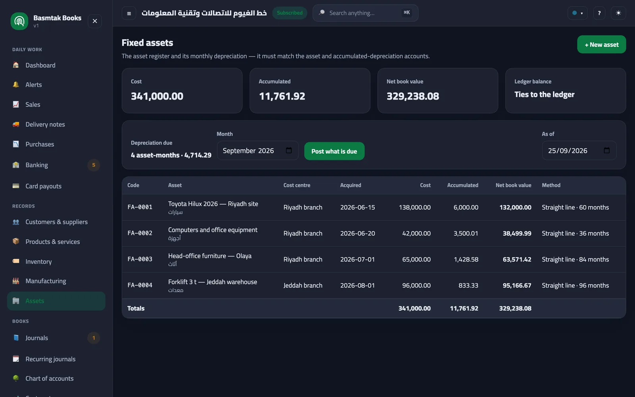Click the Basmtak Books logo
Viewport: 635px width, 397px height.
click(19, 21)
